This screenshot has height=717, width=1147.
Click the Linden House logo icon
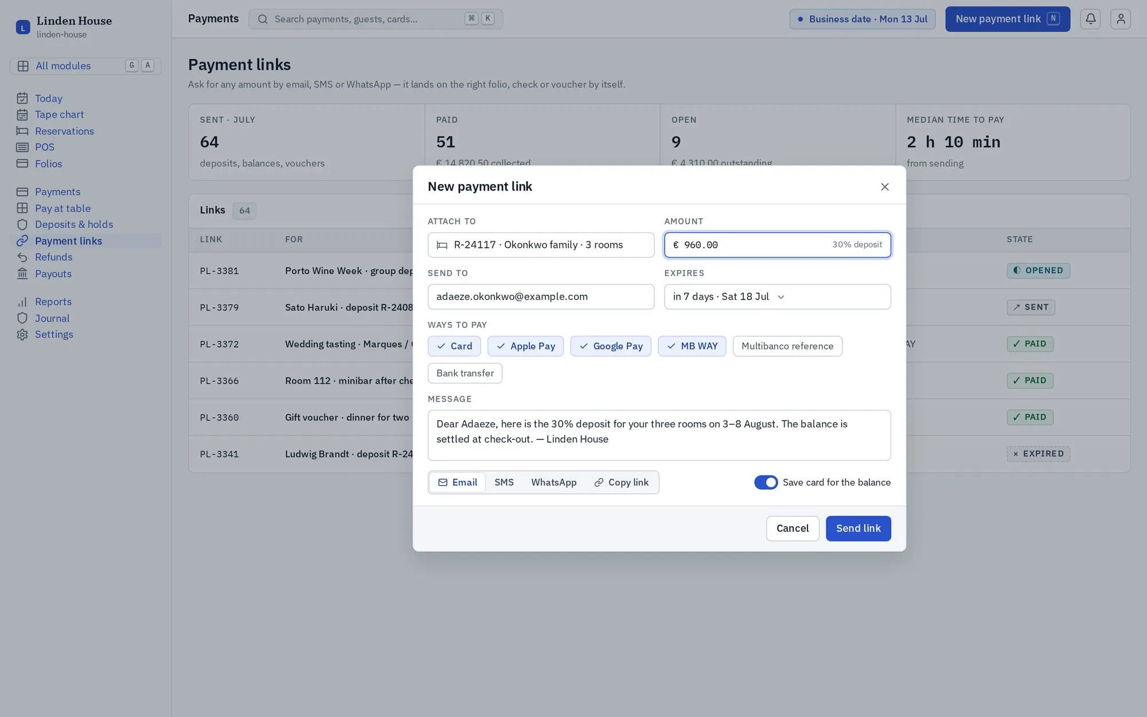(x=23, y=27)
